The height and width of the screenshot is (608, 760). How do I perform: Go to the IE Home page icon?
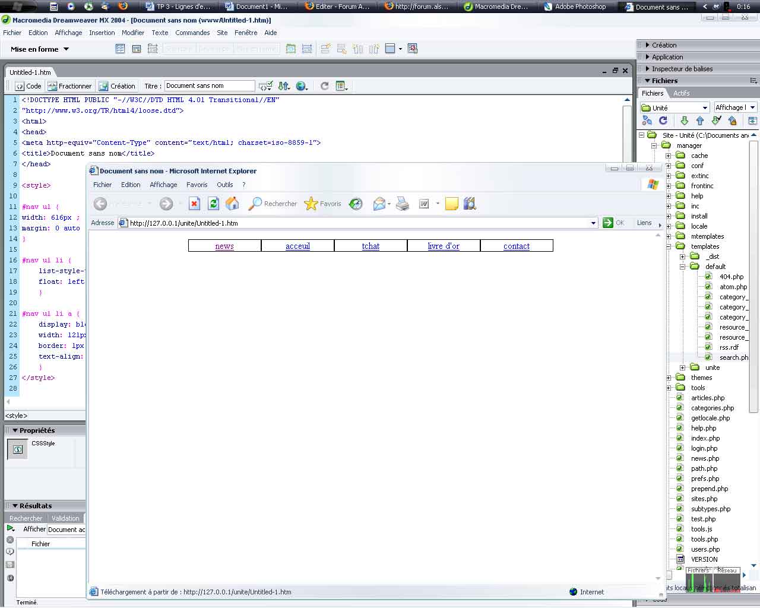pyautogui.click(x=232, y=204)
